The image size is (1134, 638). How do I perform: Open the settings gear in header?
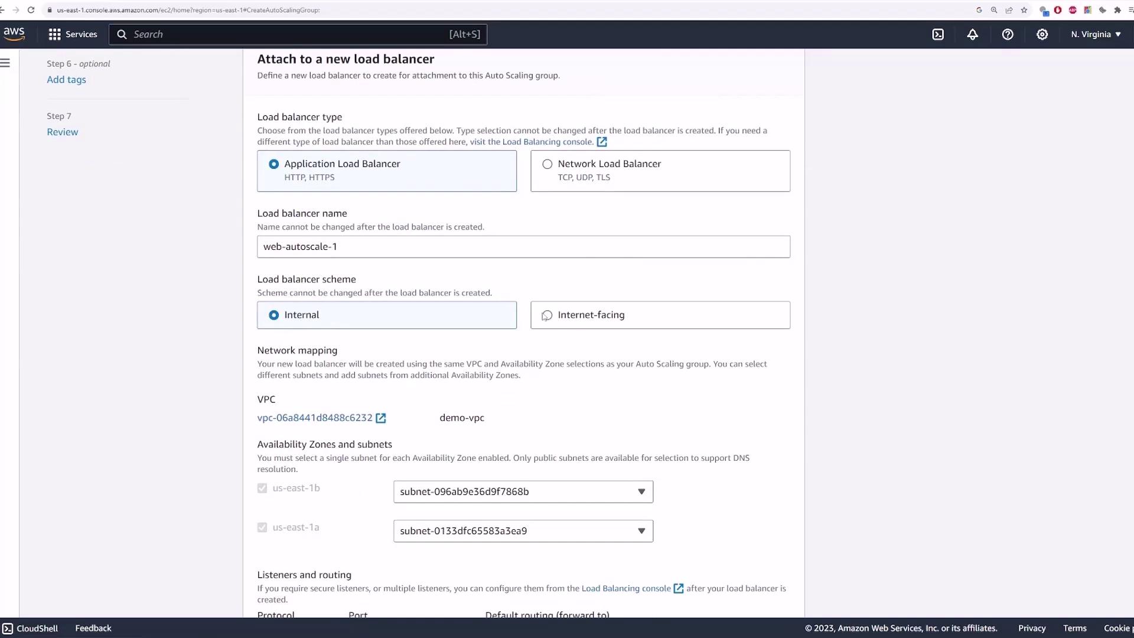tap(1042, 34)
